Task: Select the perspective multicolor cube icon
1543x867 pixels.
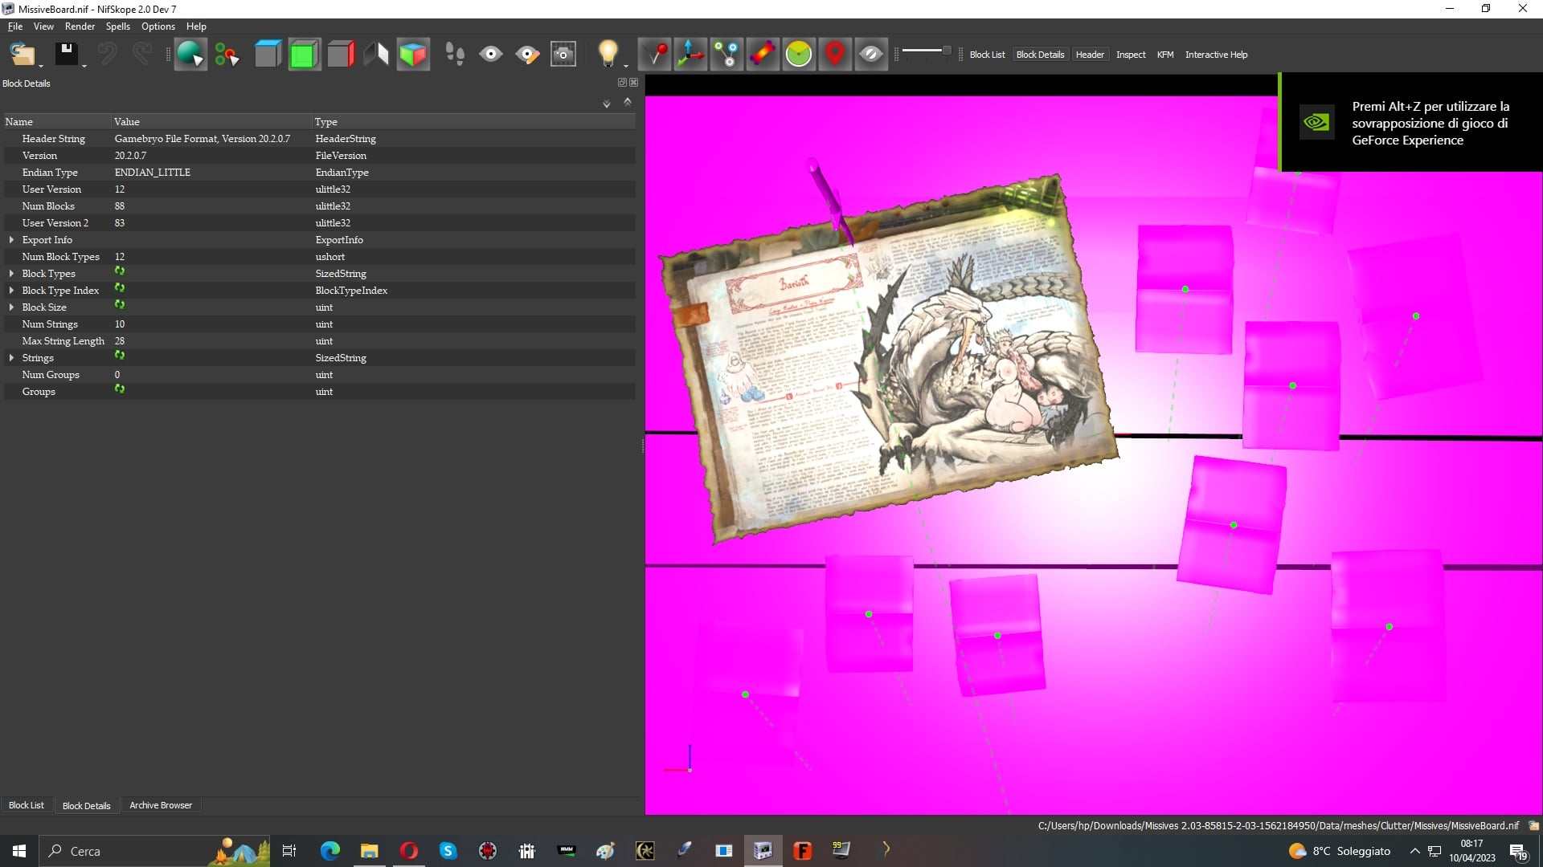Action: pos(413,55)
